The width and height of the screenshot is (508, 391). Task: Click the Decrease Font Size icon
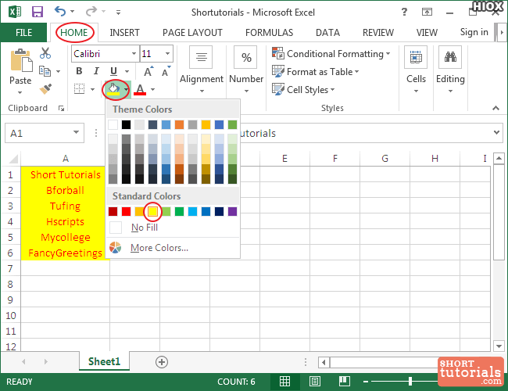coord(166,71)
